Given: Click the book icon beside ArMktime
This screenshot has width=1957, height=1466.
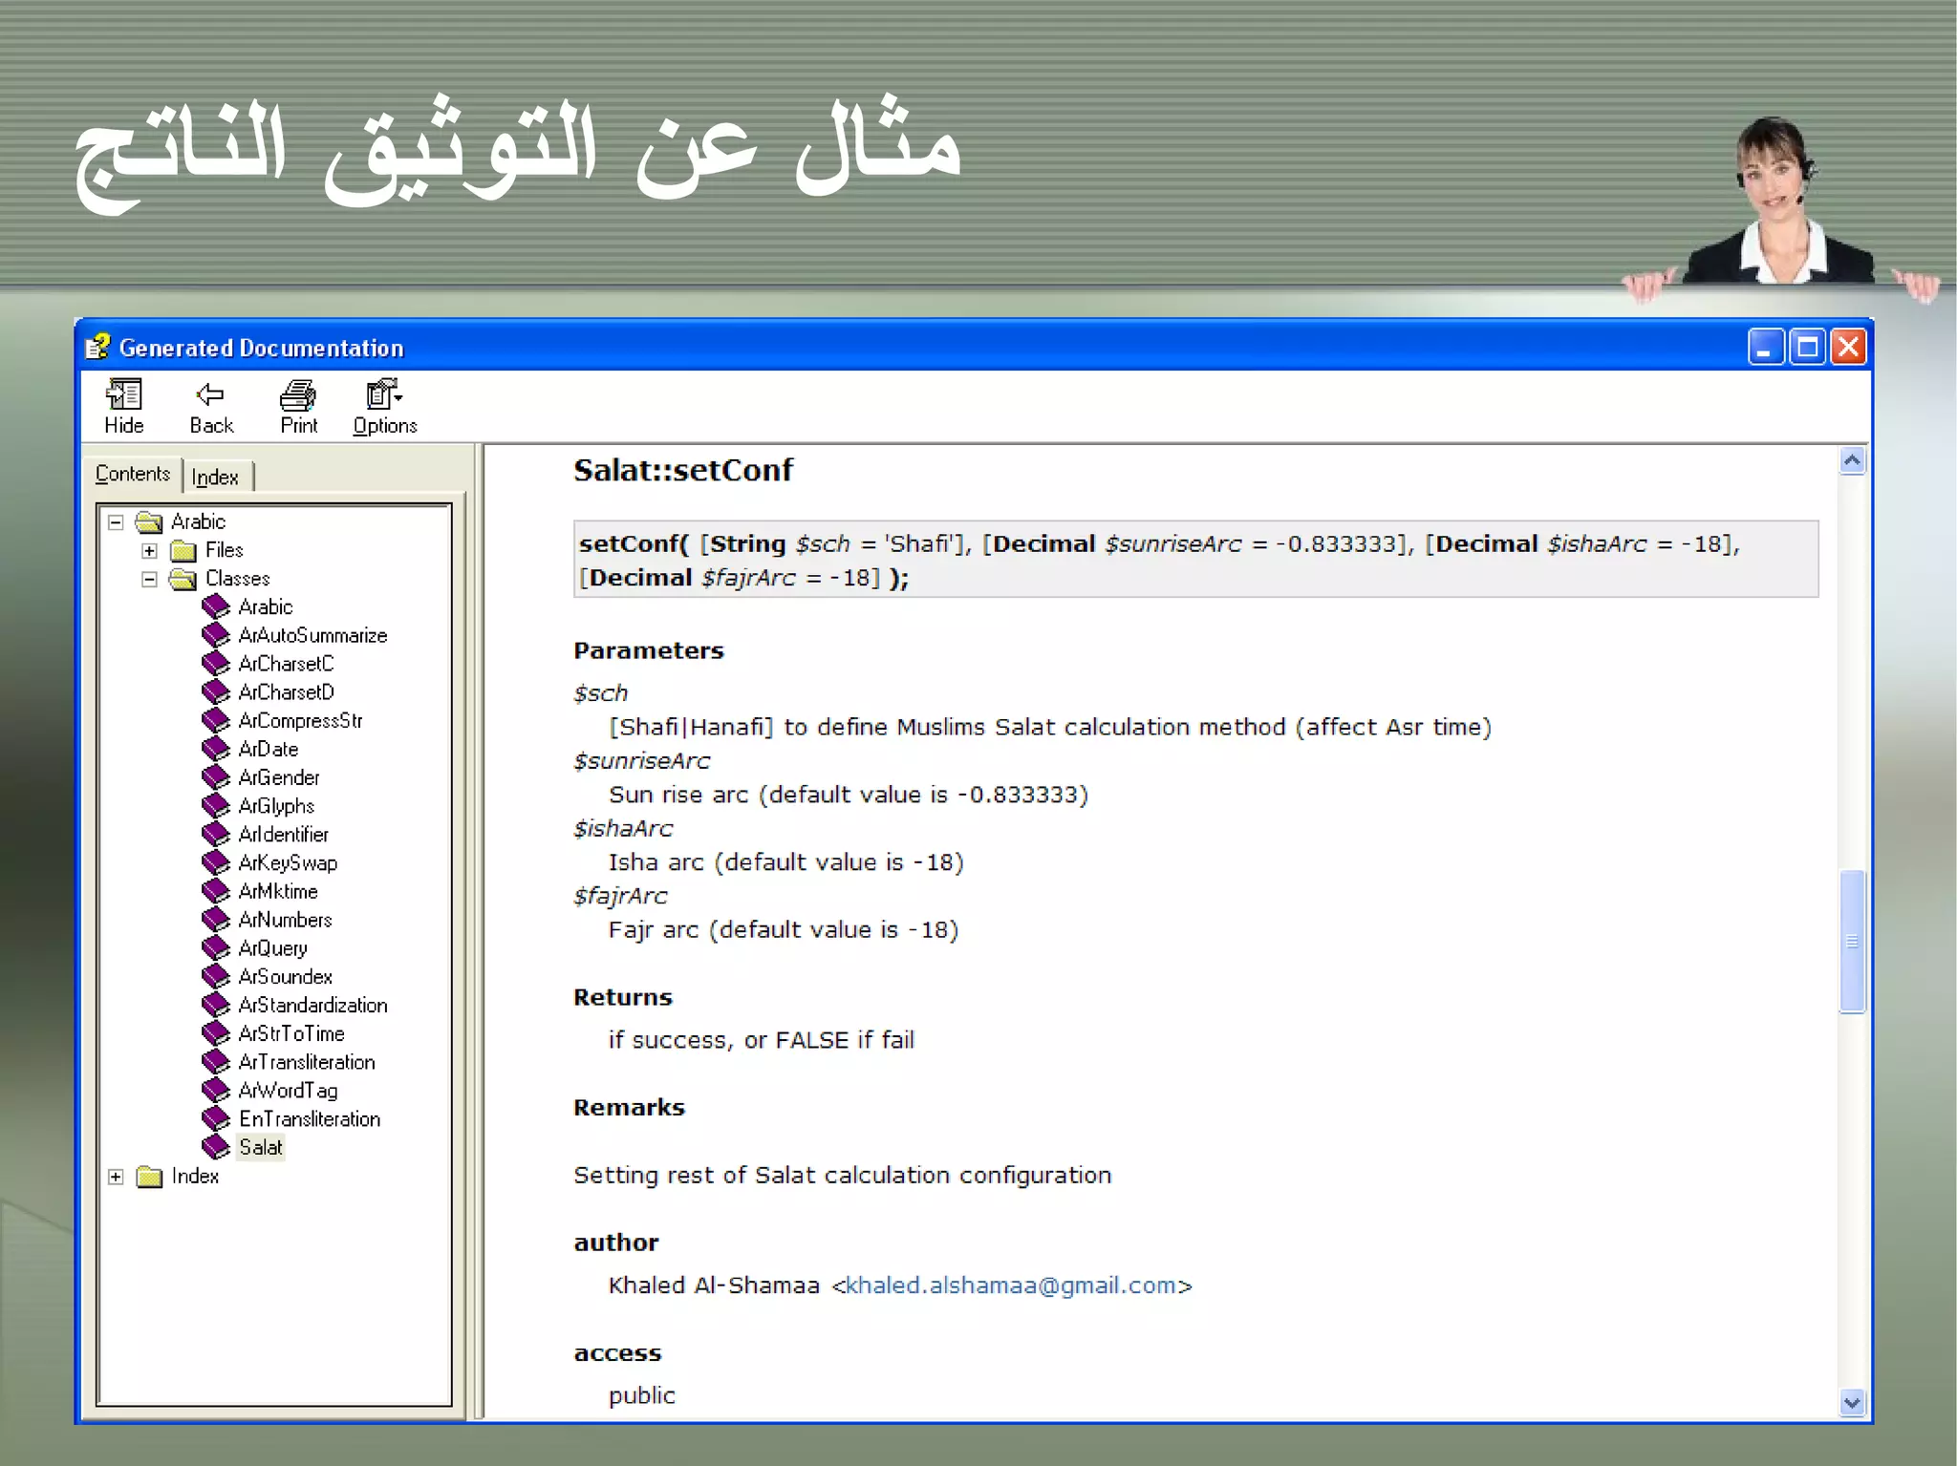Looking at the screenshot, I should point(216,891).
